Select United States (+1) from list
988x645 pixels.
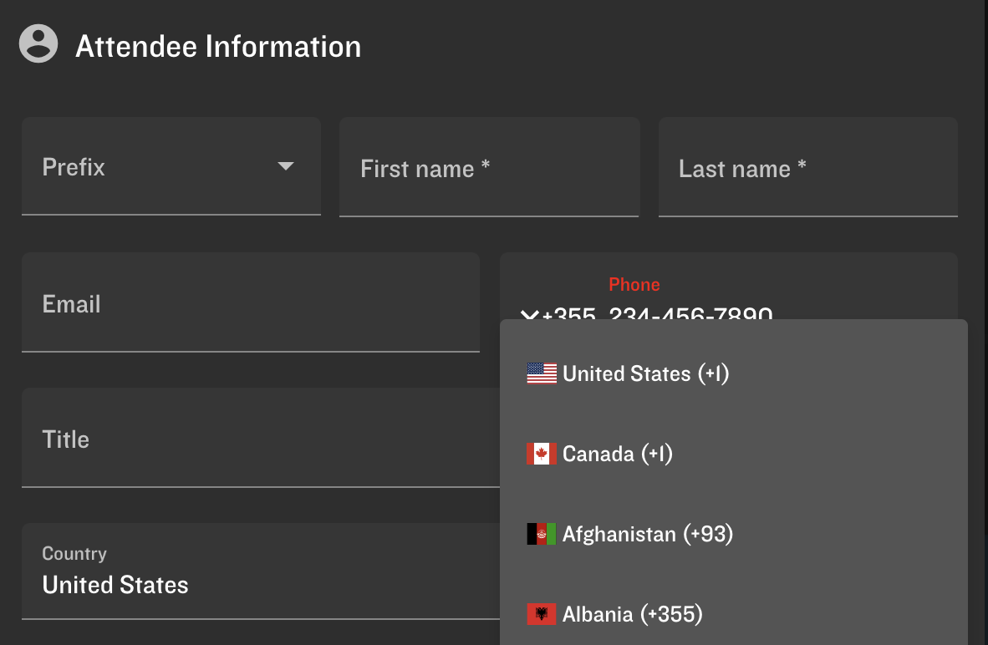(645, 373)
